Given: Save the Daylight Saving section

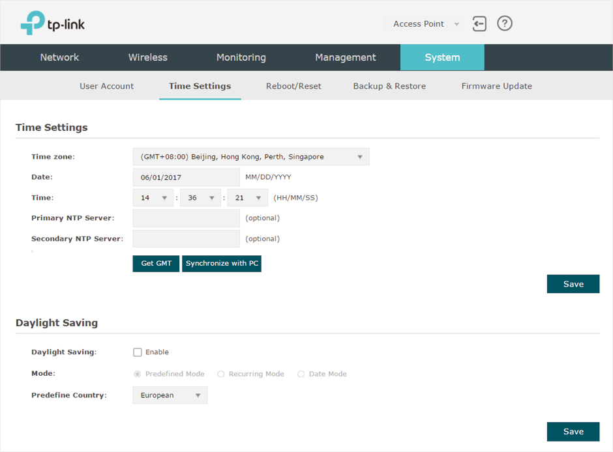Looking at the screenshot, I should (x=573, y=431).
